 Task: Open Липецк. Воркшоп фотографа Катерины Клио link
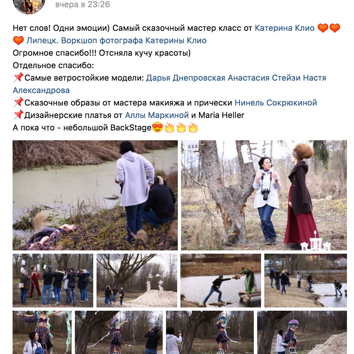click(116, 40)
